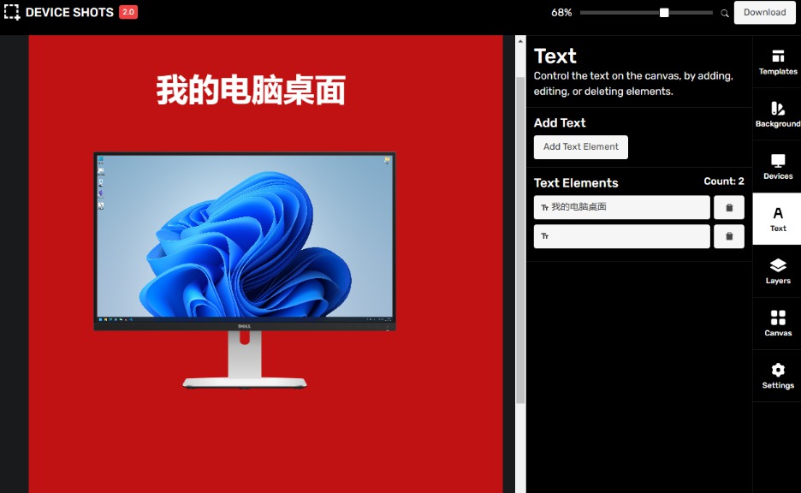801x493 pixels.
Task: Click the 68% zoom percentage
Action: coord(561,13)
